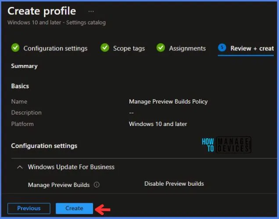Select the Windows Update For Business heading
This screenshot has width=279, height=219.
pyautogui.click(x=71, y=167)
